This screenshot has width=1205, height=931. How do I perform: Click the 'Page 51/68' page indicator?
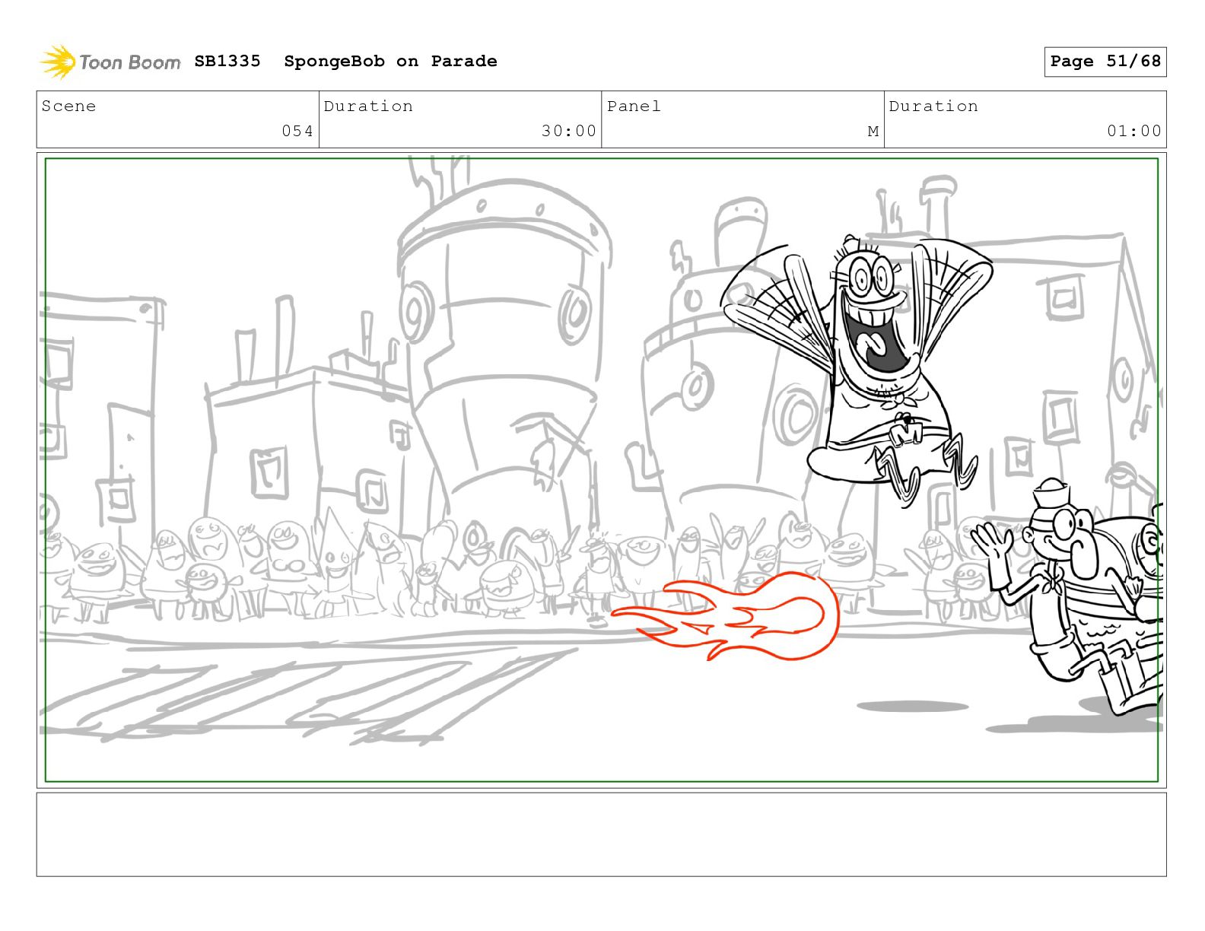click(1105, 62)
